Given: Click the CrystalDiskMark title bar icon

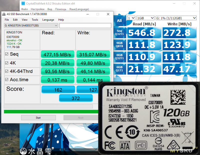Looking at the screenshot, I should (23, 3).
